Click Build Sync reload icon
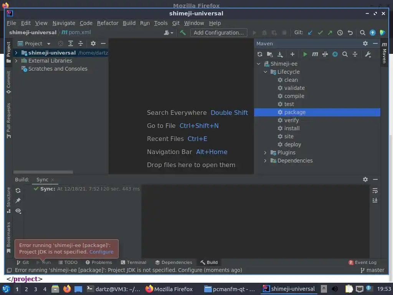The height and width of the screenshot is (295, 393). (18, 191)
